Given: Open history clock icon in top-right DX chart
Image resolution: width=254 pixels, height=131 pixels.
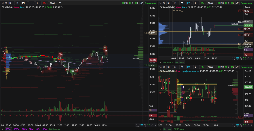Looking at the screenshot, I should [175, 3].
